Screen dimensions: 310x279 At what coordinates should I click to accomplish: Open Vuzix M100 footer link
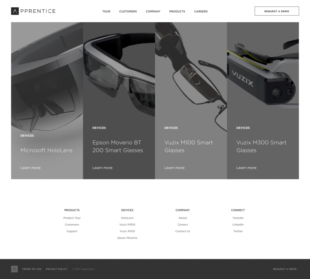(x=127, y=231)
